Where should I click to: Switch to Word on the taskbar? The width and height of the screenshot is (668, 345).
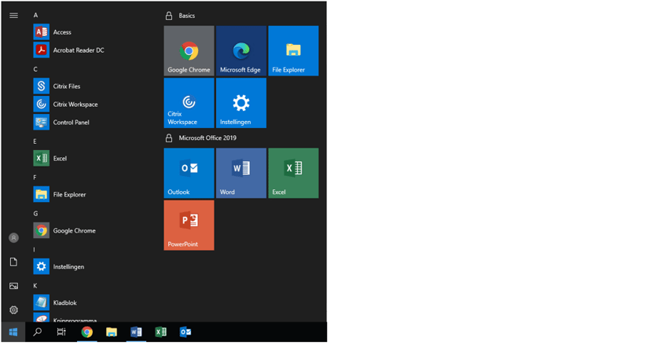(136, 332)
